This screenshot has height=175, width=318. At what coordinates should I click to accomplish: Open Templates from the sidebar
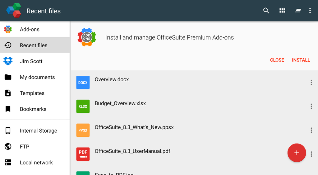[35, 93]
